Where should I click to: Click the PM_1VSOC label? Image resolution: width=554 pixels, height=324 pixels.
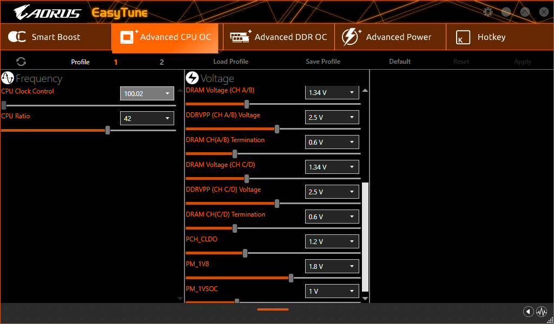(202, 289)
